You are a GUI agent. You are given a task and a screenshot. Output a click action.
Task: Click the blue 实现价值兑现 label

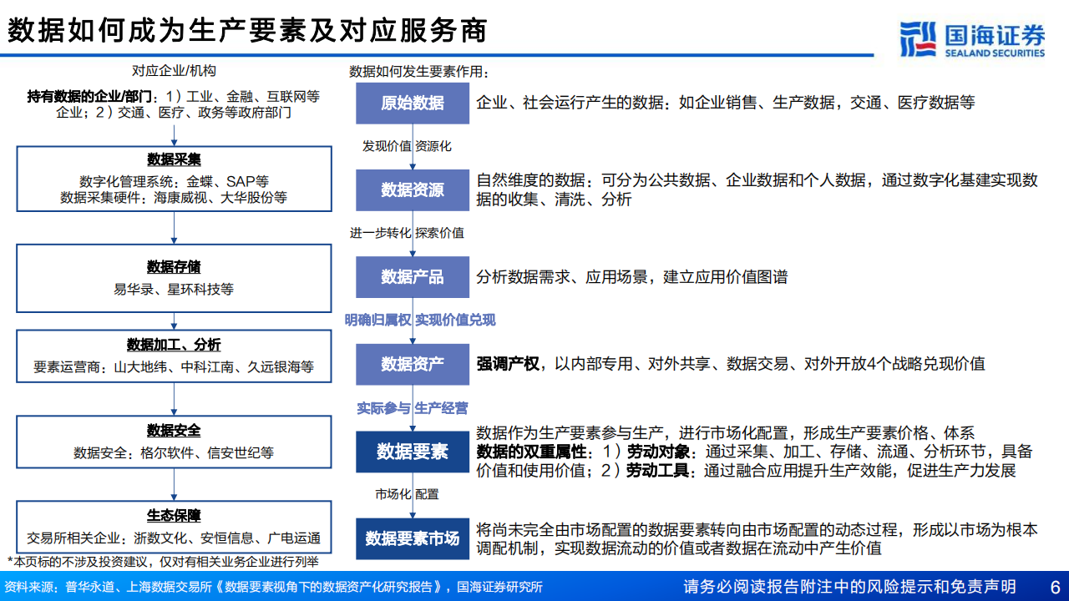(x=455, y=321)
